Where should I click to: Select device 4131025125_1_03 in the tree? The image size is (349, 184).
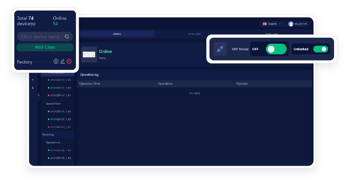pyautogui.click(x=61, y=158)
